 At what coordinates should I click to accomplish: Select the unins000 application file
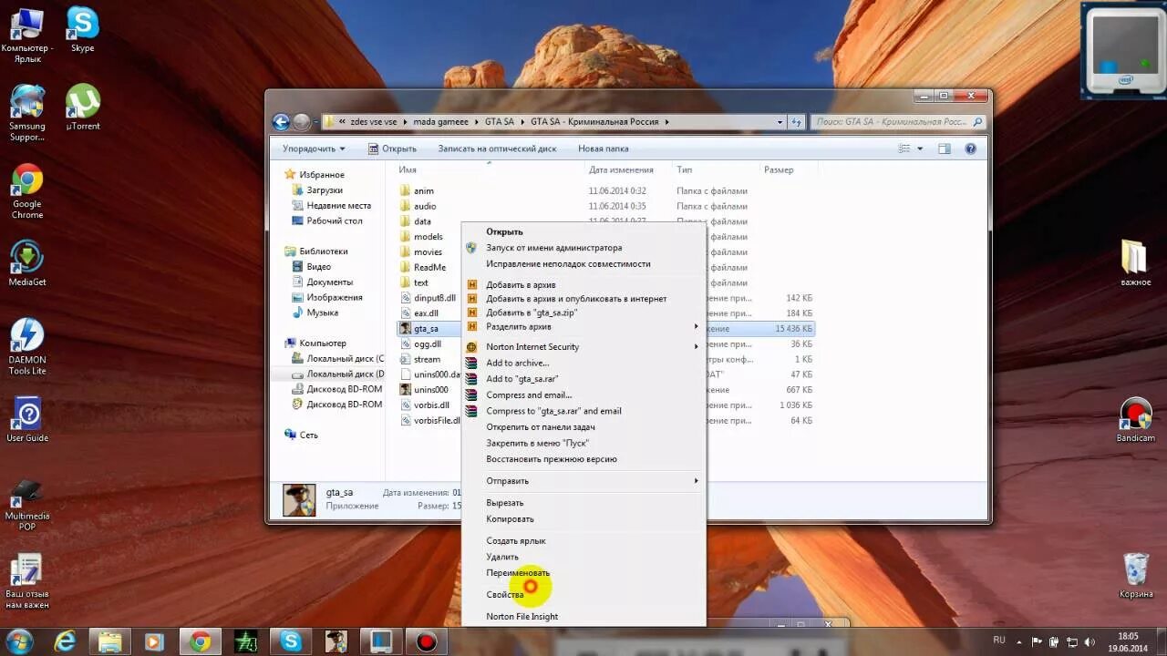click(x=430, y=390)
